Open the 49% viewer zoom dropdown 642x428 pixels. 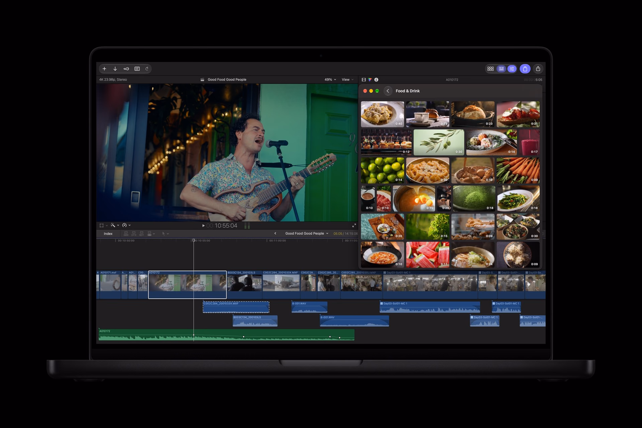[x=330, y=80]
